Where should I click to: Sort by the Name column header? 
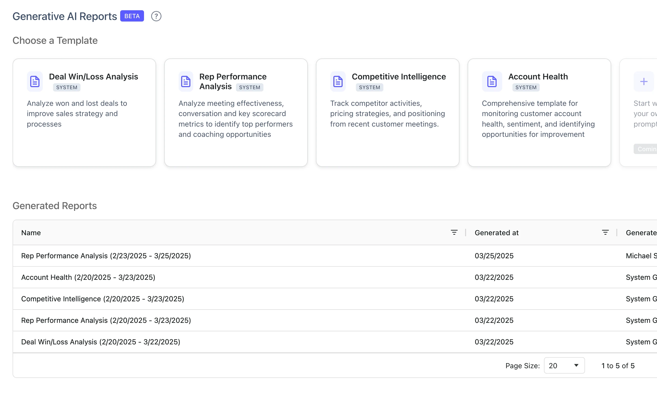(x=31, y=233)
